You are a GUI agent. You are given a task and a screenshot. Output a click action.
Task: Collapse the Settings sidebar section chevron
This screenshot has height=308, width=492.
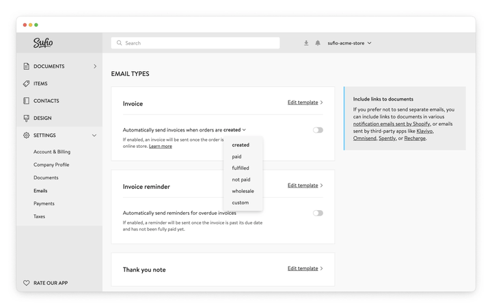point(94,136)
